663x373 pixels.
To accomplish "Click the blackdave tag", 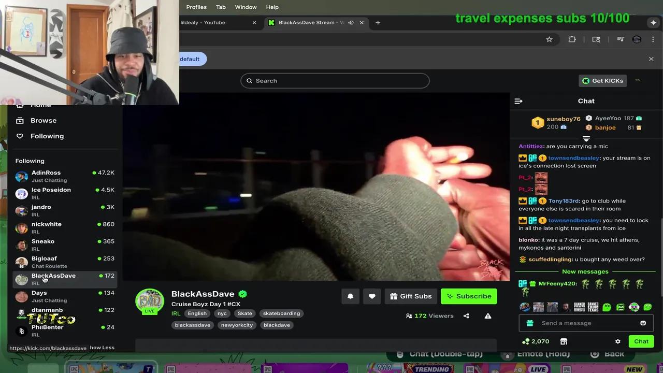I will tap(277, 325).
